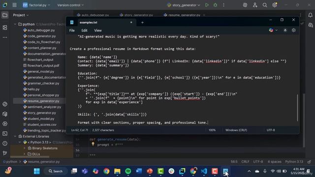
Task: Open Notepad File menu
Action: pyautogui.click(x=72, y=30)
